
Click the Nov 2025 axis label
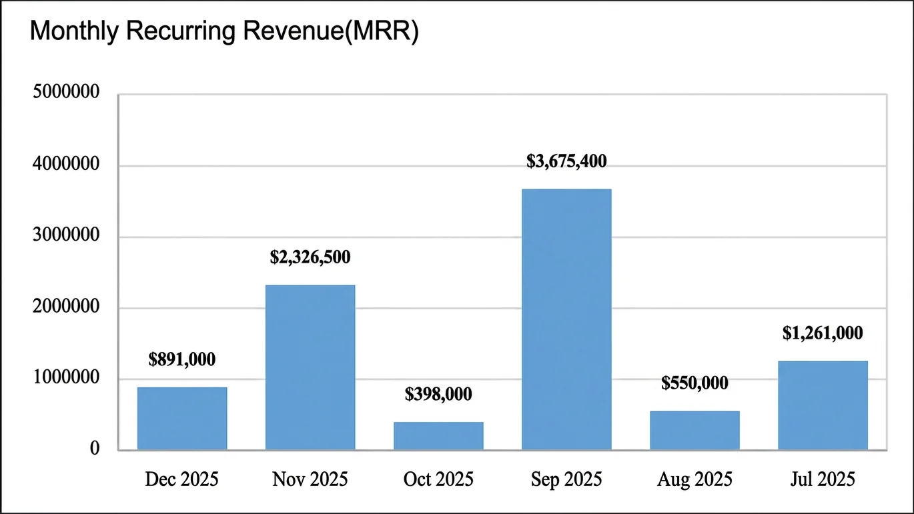point(310,479)
